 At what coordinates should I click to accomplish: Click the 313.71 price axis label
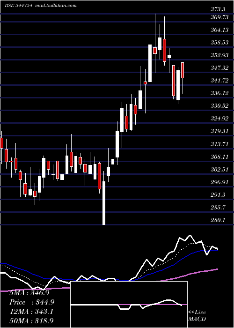click(x=219, y=144)
